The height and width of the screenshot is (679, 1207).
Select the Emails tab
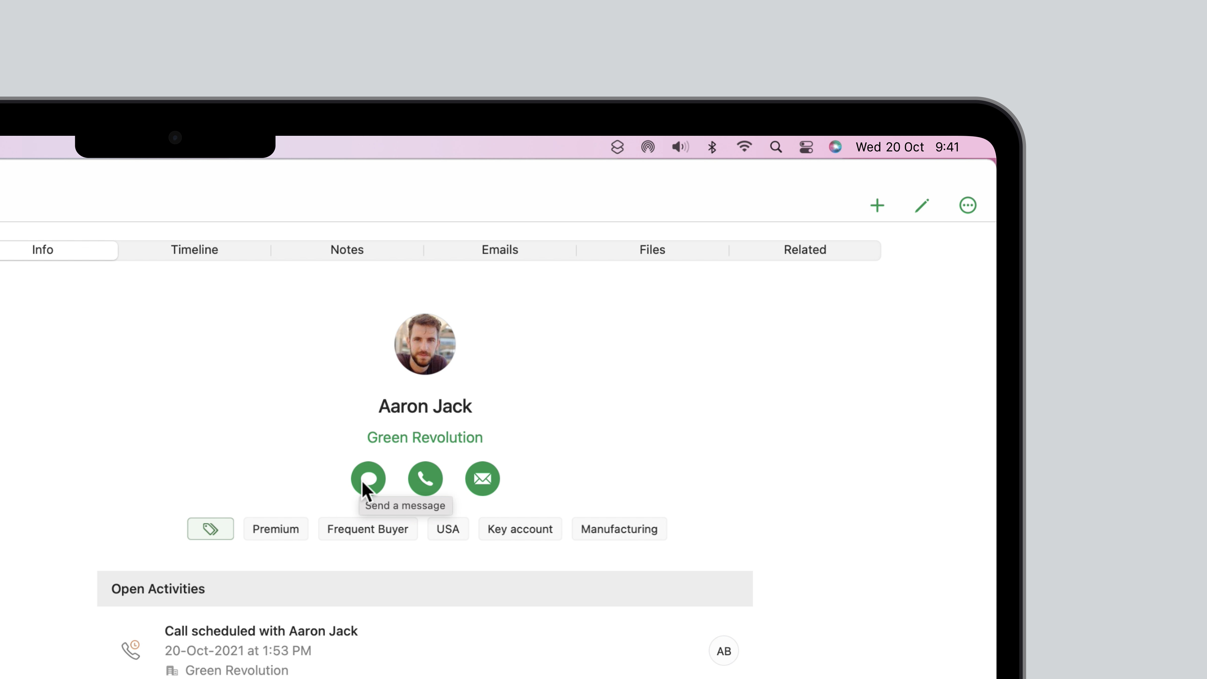tap(499, 250)
